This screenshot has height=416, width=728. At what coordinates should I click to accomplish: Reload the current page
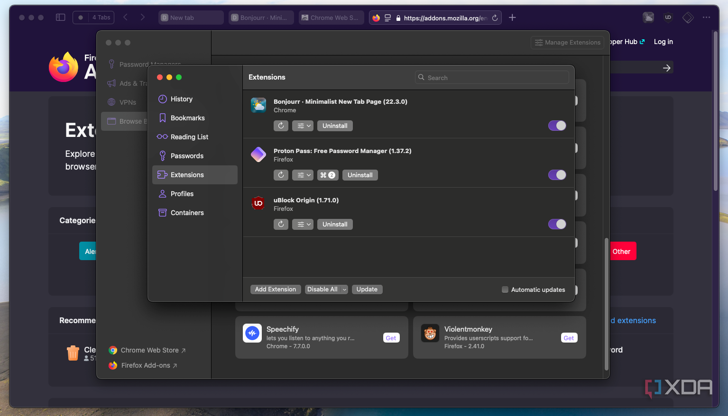click(495, 18)
